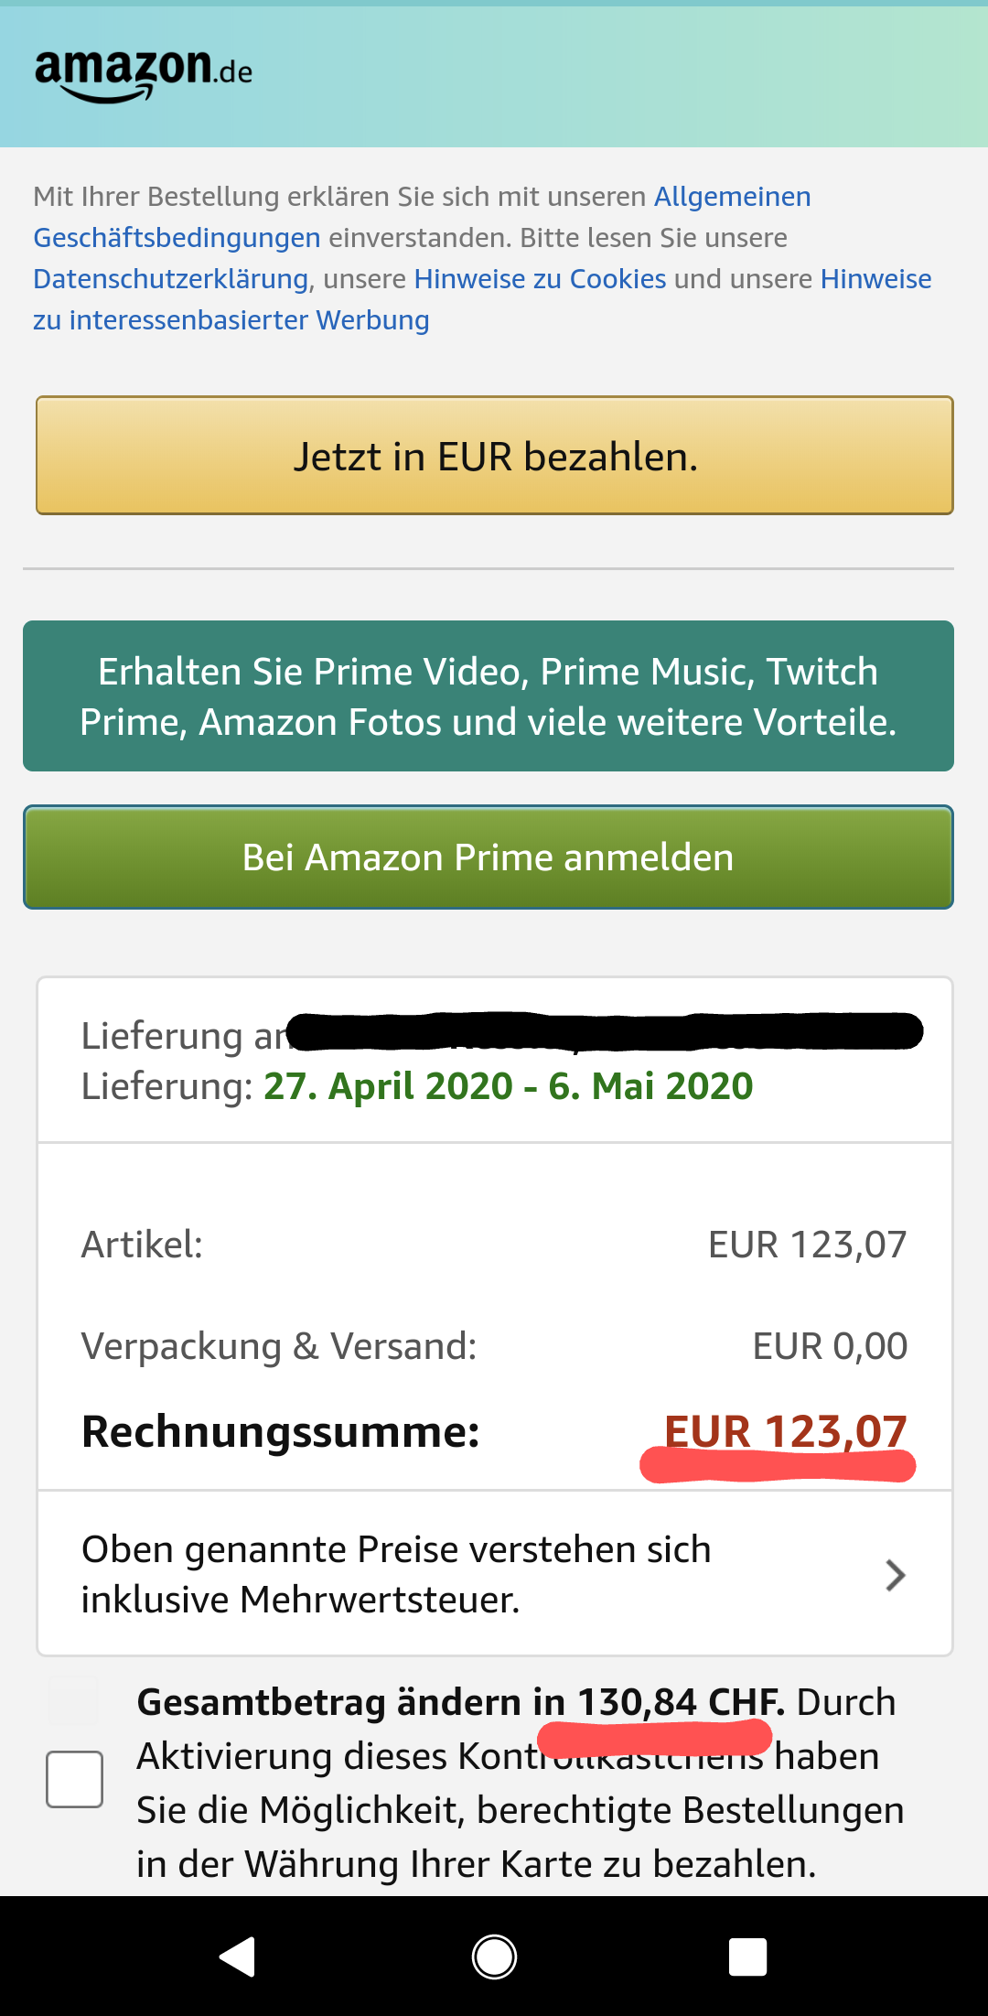Tap the Prime Video benefits banner
Viewport: 988px width, 2016px height.
[489, 696]
